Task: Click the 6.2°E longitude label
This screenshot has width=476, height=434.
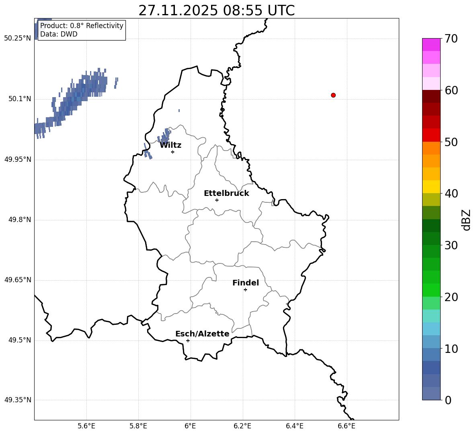Action: (x=242, y=426)
